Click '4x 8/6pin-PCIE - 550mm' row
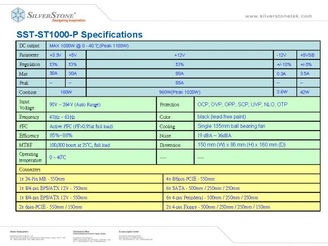Screen dimensions: 328x246 coord(242,179)
